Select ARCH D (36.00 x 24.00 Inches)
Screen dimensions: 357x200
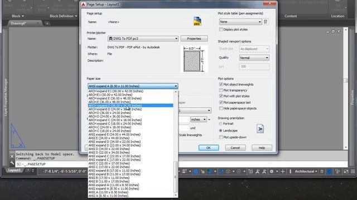pyautogui.click(x=131, y=113)
